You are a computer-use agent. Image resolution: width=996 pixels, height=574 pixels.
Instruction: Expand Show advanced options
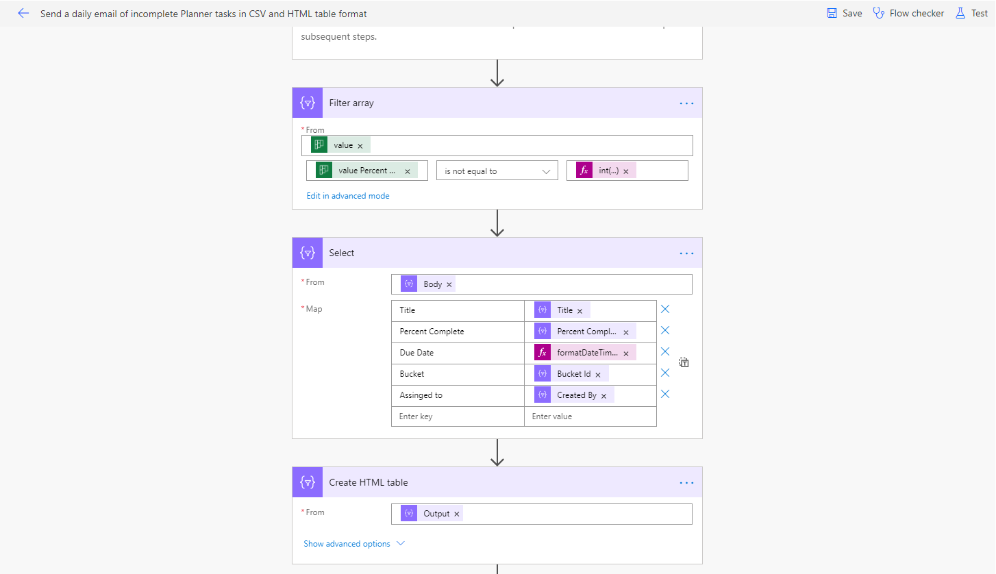[x=354, y=544]
